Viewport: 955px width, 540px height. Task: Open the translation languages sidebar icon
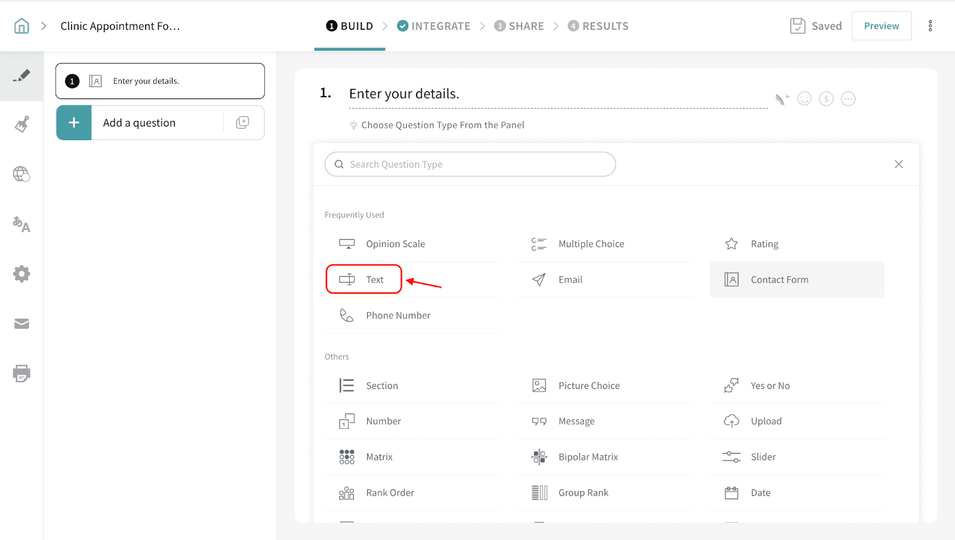[x=21, y=224]
